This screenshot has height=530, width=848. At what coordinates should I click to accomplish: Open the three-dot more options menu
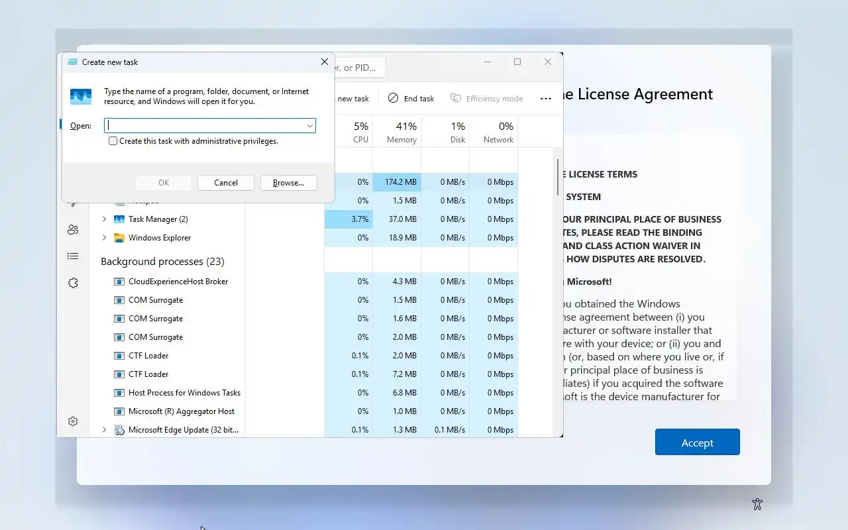546,99
